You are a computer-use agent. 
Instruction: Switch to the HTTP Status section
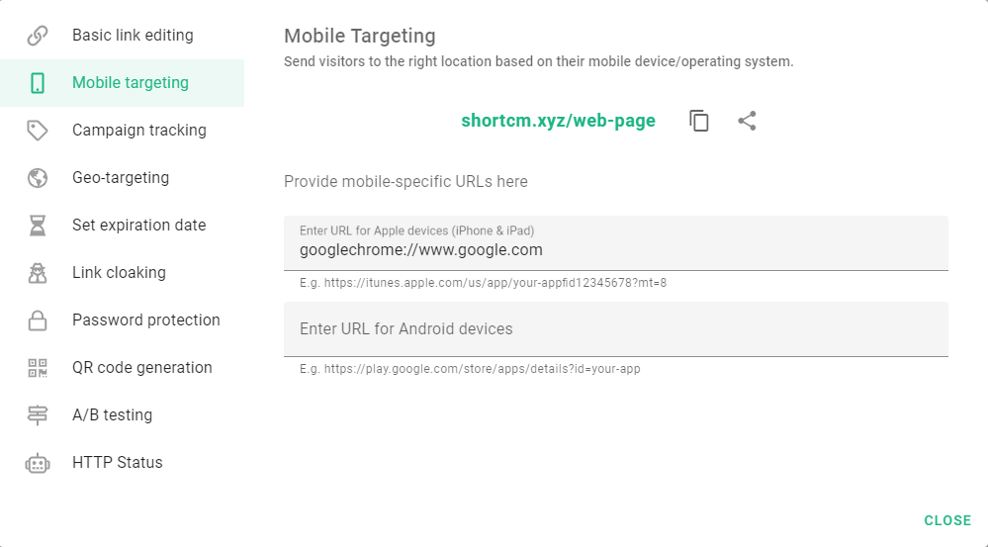point(117,463)
